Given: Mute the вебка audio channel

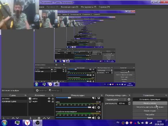Looking at the screenshot, I should click(x=94, y=107).
